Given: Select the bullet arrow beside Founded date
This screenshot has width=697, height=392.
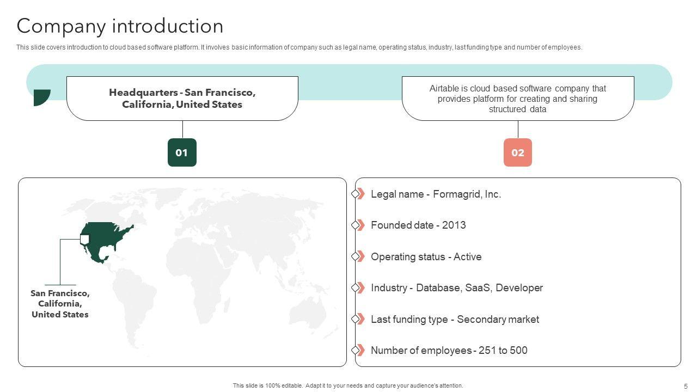Looking at the screenshot, I should [x=359, y=225].
